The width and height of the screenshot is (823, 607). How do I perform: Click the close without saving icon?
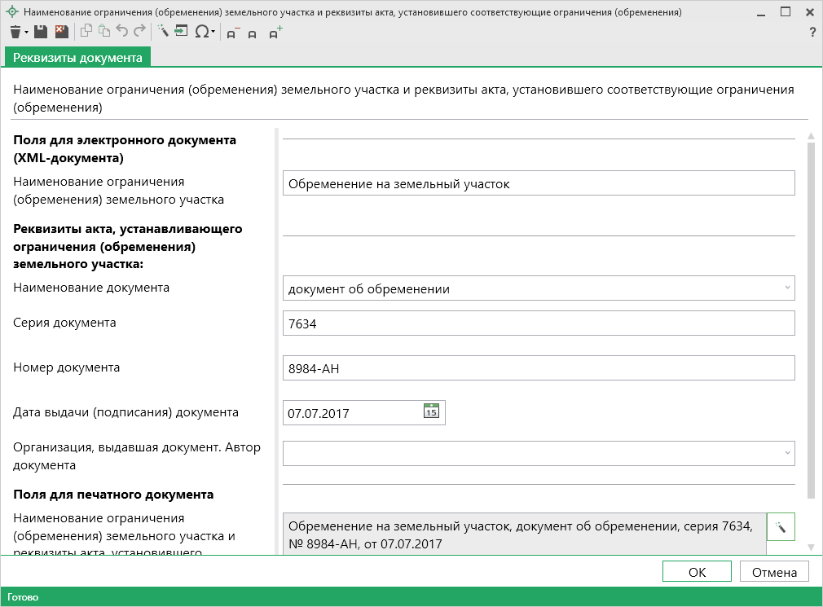61,32
